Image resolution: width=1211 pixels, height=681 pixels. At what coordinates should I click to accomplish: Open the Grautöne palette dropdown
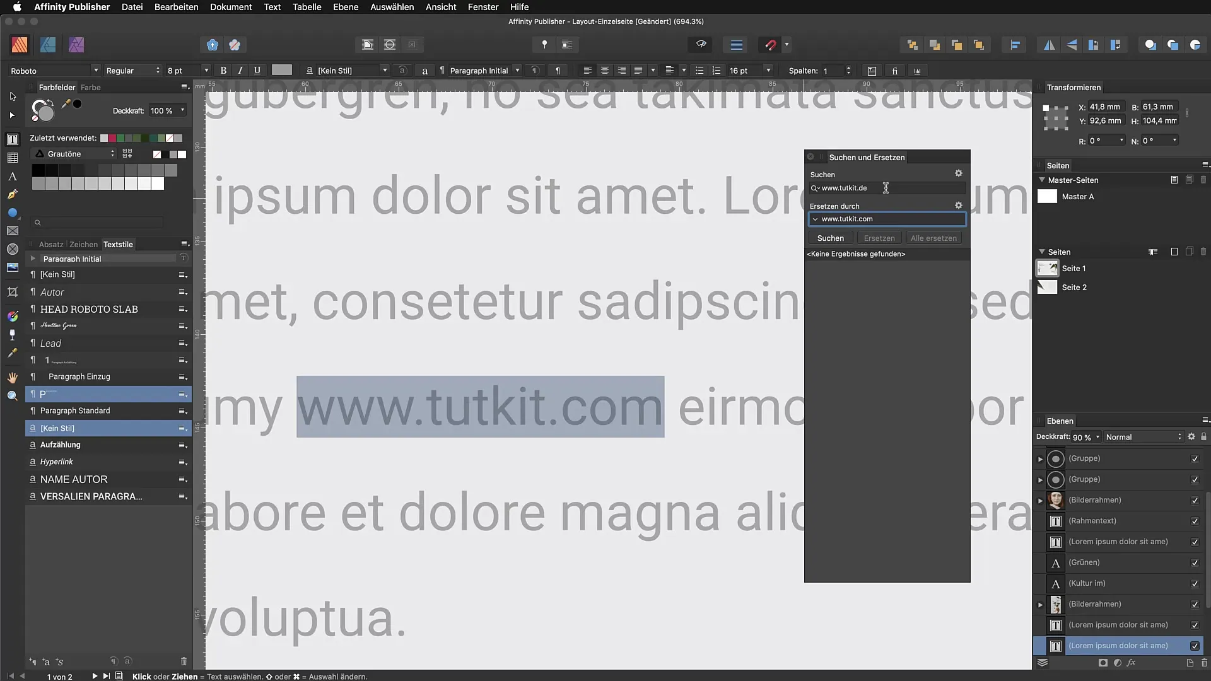(74, 154)
